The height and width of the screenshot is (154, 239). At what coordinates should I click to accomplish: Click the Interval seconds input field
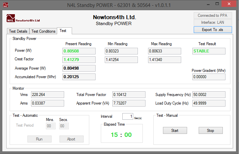pyautogui.click(x=128, y=116)
